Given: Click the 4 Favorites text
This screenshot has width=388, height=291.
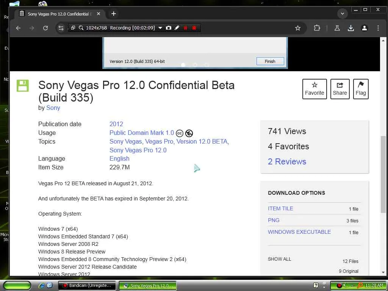Looking at the screenshot, I should click(288, 147).
